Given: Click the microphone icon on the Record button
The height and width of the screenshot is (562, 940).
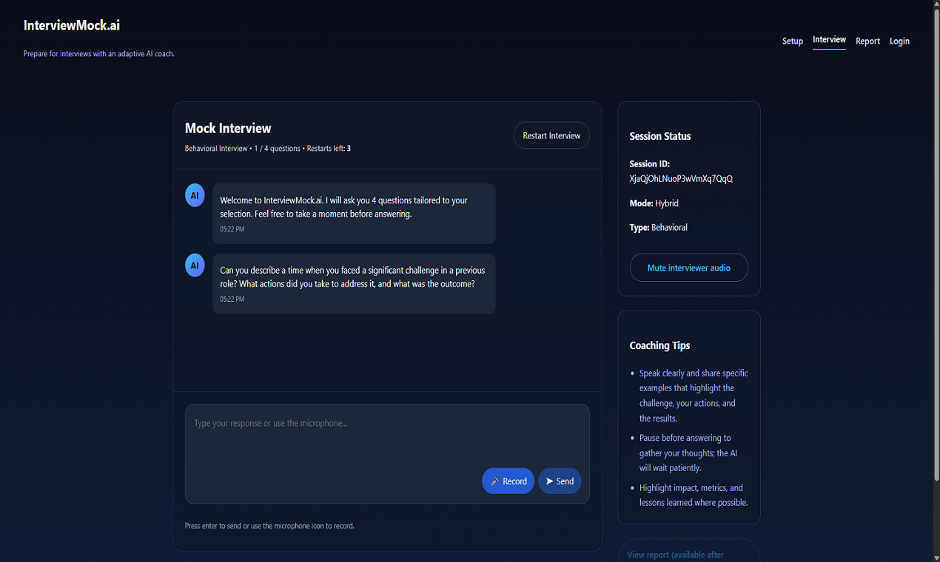Looking at the screenshot, I should pos(494,481).
